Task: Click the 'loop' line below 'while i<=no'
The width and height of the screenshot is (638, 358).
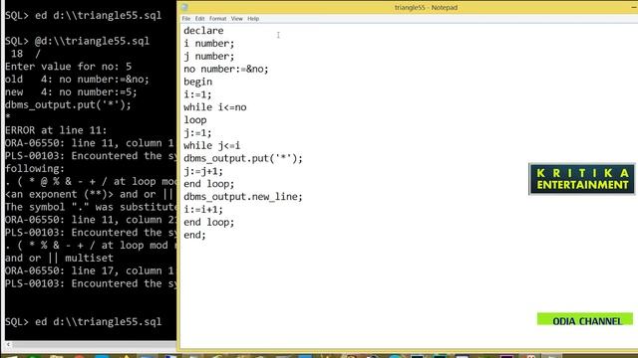Action: [195, 120]
